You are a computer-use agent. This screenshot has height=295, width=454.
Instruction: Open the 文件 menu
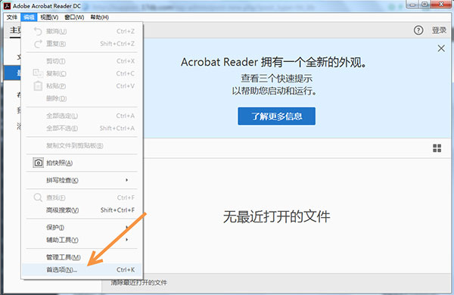12,17
